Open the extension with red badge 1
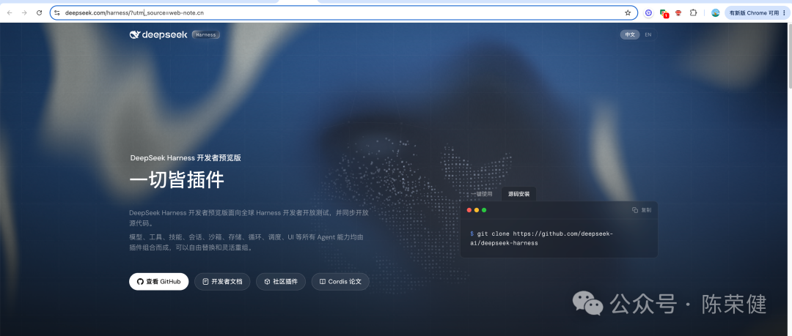This screenshot has height=336, width=792. pyautogui.click(x=664, y=13)
